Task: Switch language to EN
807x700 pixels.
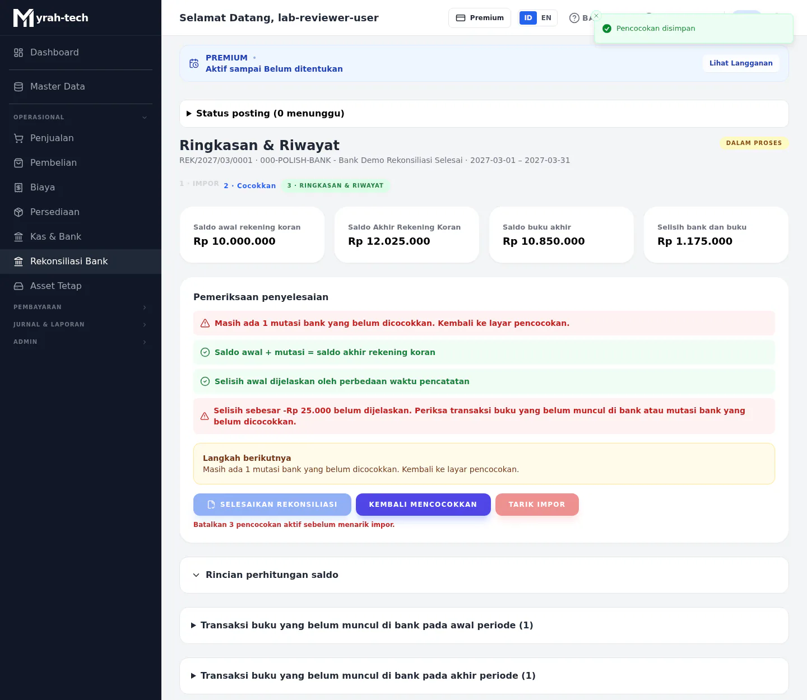Action: point(546,18)
